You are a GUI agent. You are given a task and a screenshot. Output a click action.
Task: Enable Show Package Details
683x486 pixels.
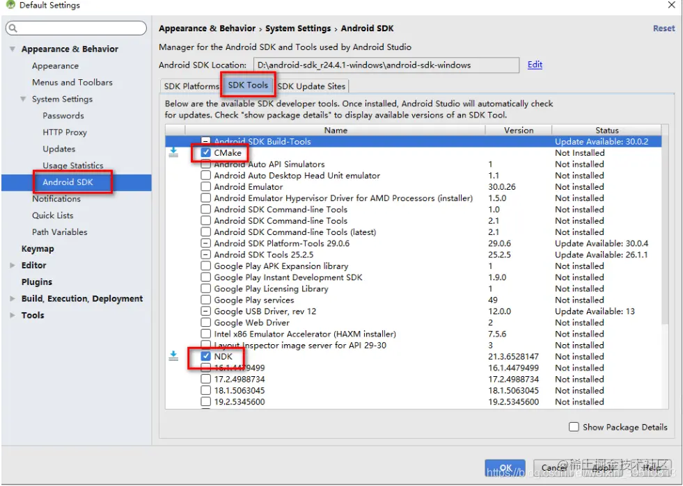tap(574, 427)
